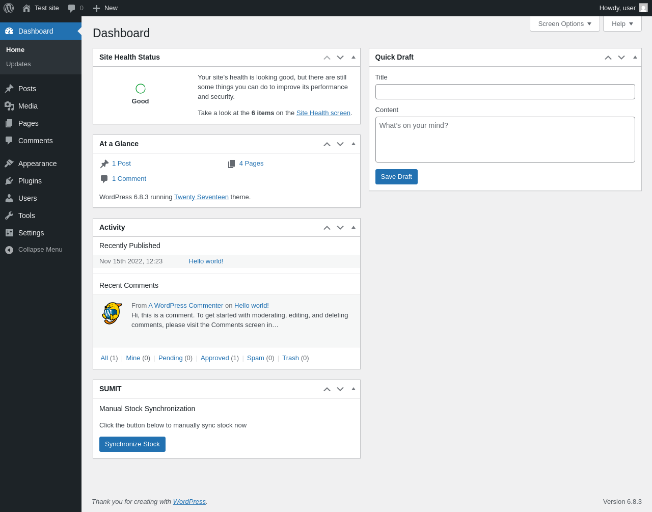This screenshot has width=652, height=512.
Task: Expand the Help dropdown tab
Action: [x=622, y=24]
